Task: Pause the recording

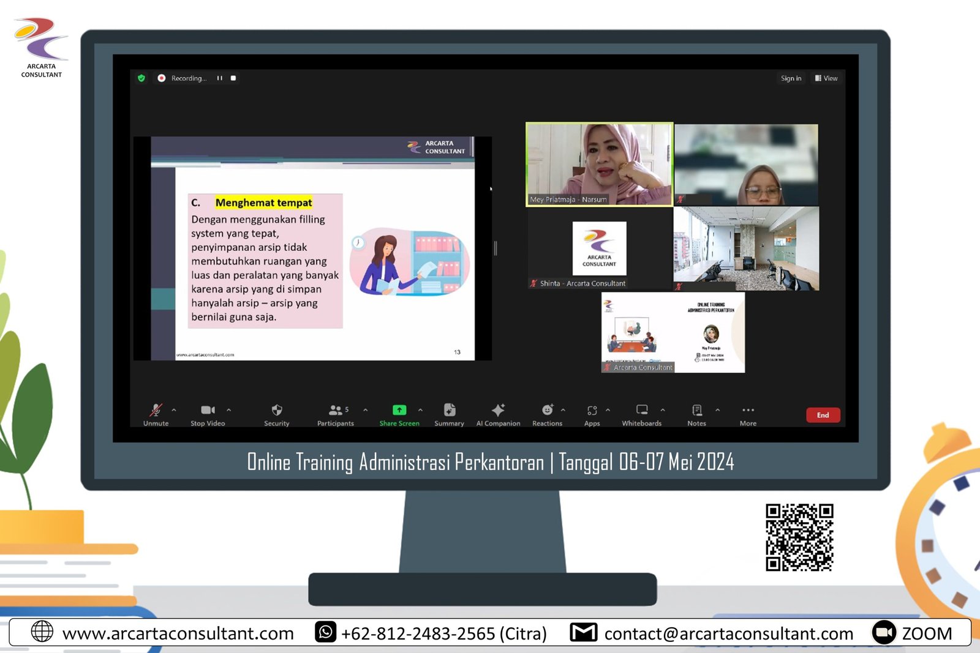Action: pos(220,78)
